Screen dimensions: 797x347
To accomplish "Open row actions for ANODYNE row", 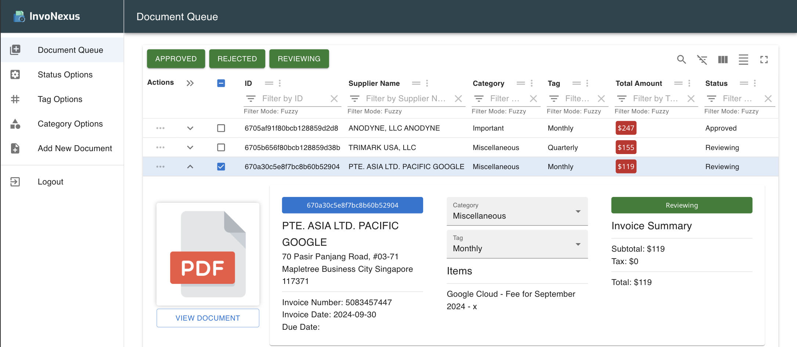I will [x=161, y=128].
